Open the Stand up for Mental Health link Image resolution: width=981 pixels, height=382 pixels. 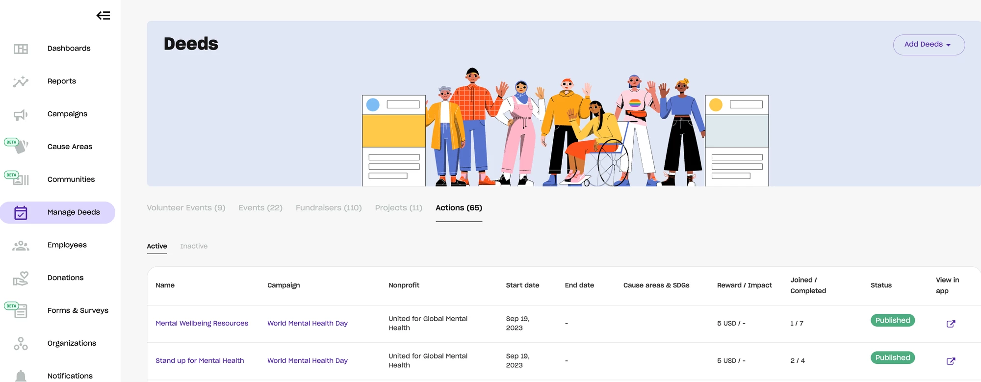point(200,360)
